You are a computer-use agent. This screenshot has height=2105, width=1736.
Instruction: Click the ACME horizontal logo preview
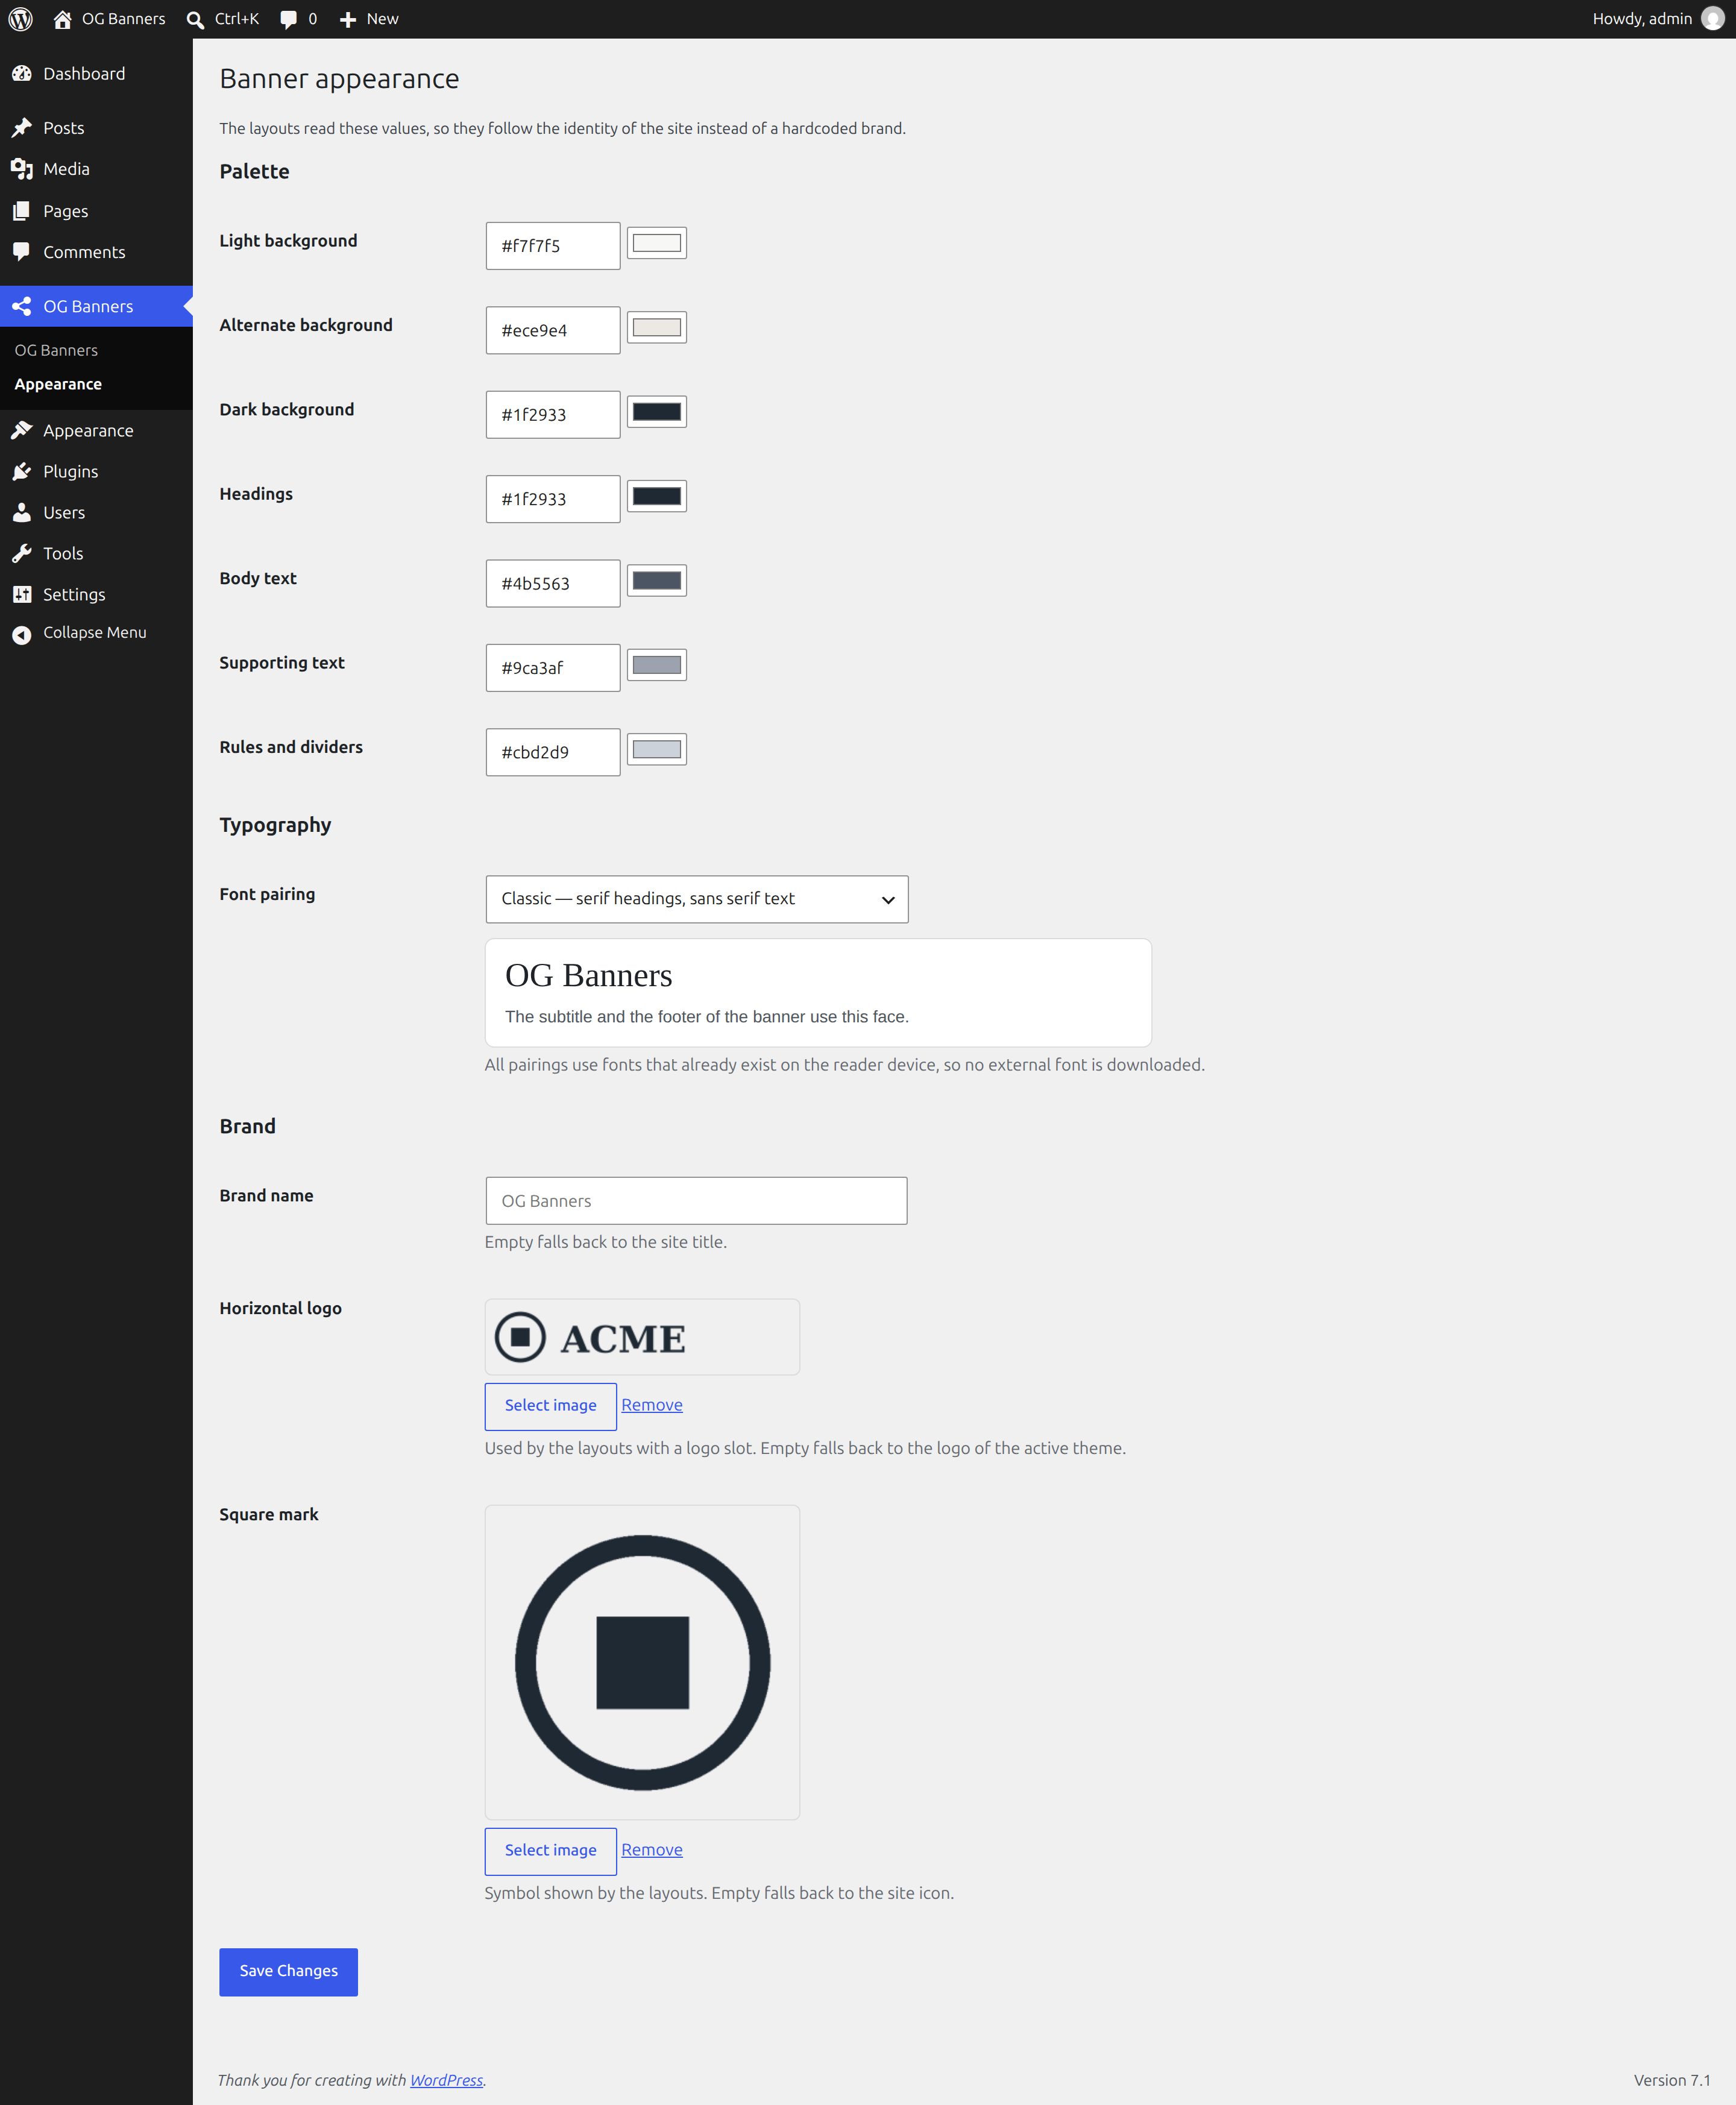(642, 1337)
